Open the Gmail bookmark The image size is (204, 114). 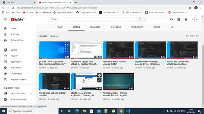(16, 12)
